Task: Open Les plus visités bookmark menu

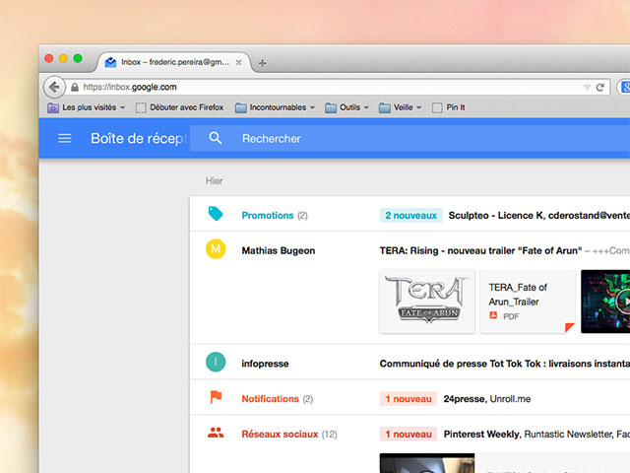Action: (x=87, y=107)
